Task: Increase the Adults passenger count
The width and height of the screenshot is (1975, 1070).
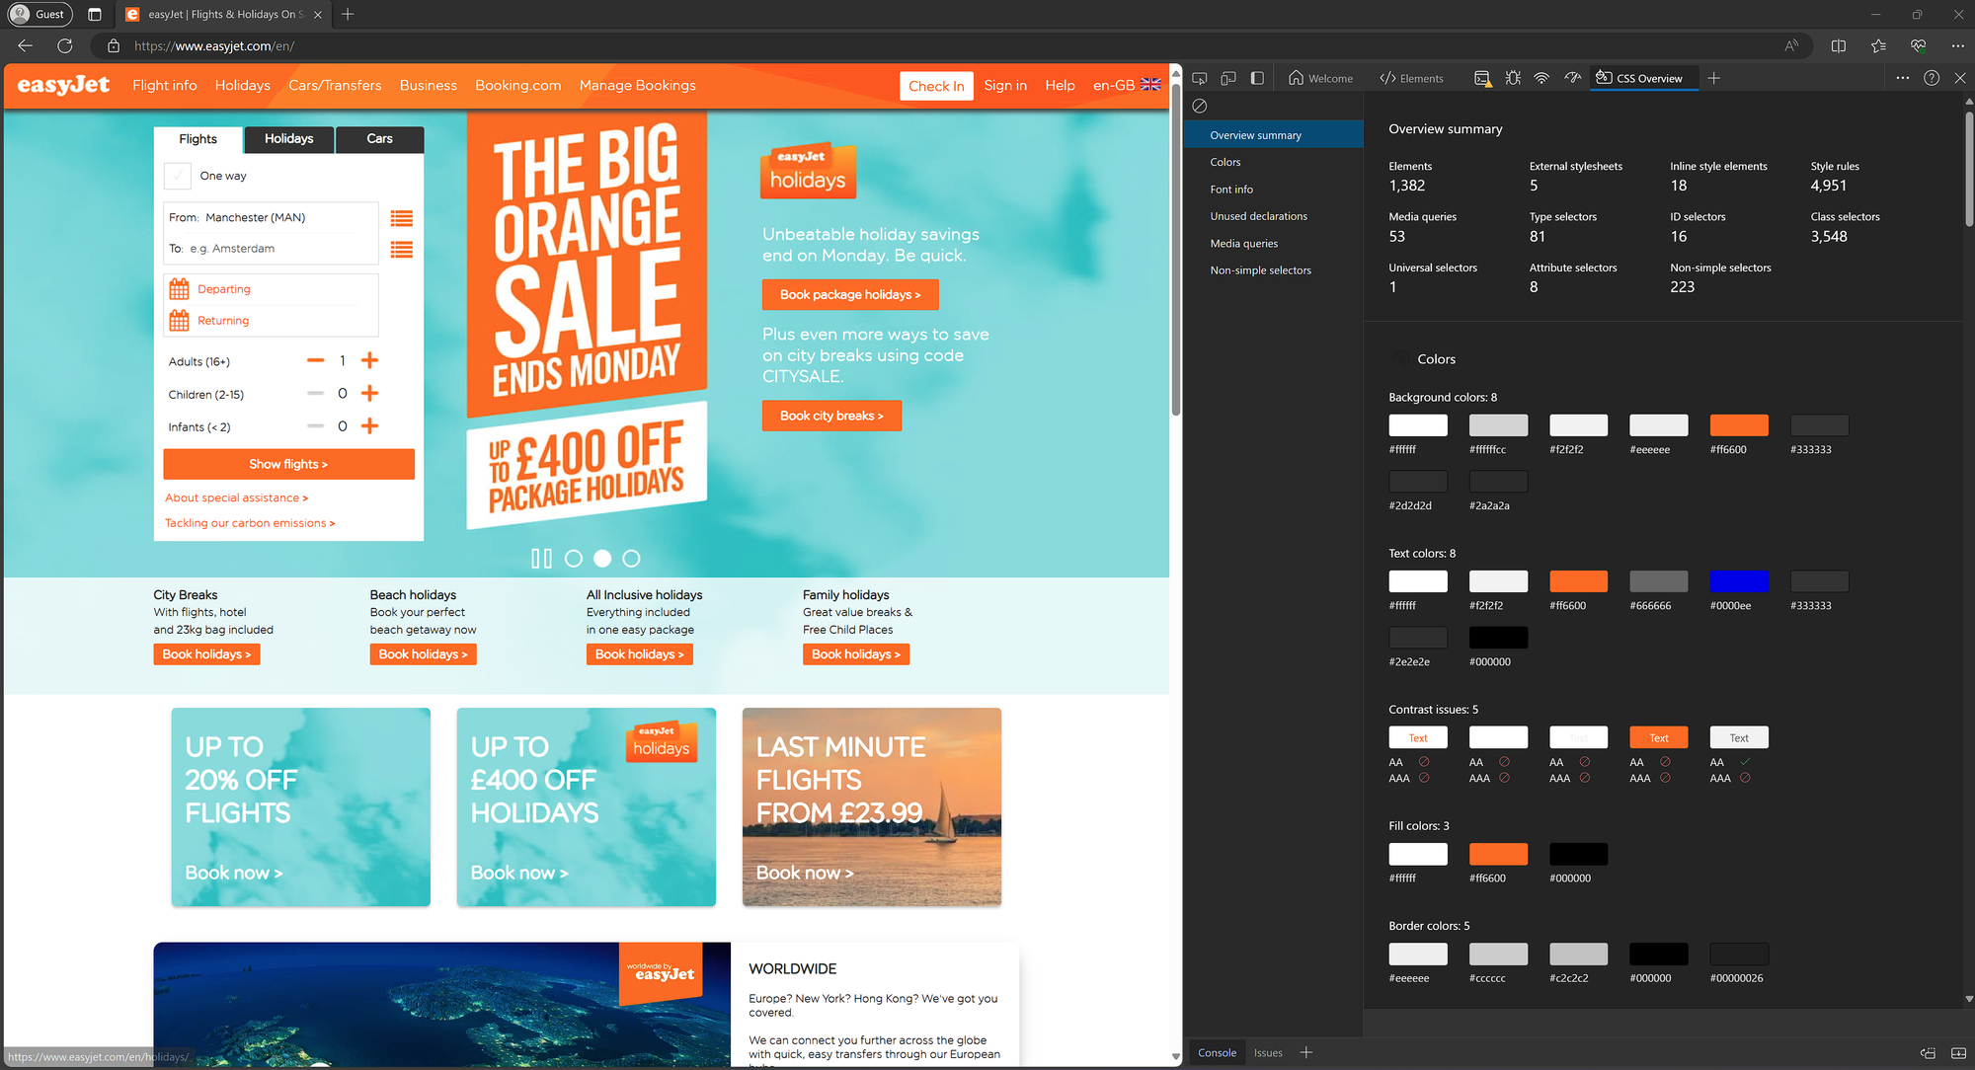Action: click(370, 361)
